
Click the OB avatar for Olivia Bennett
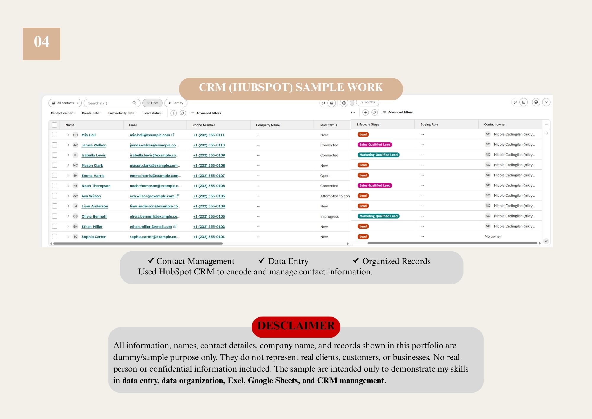tap(75, 216)
